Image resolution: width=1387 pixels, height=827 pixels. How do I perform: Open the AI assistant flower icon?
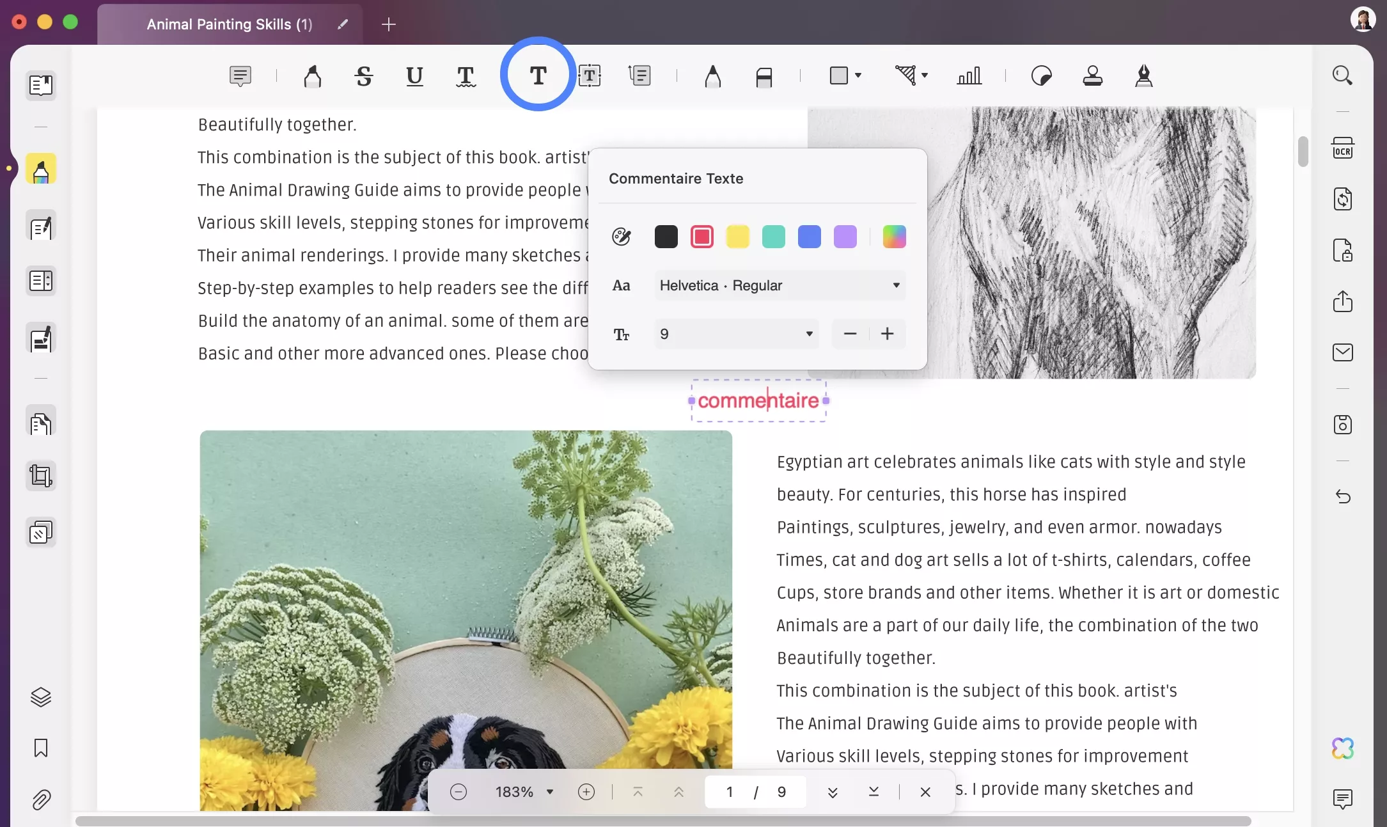(1342, 748)
